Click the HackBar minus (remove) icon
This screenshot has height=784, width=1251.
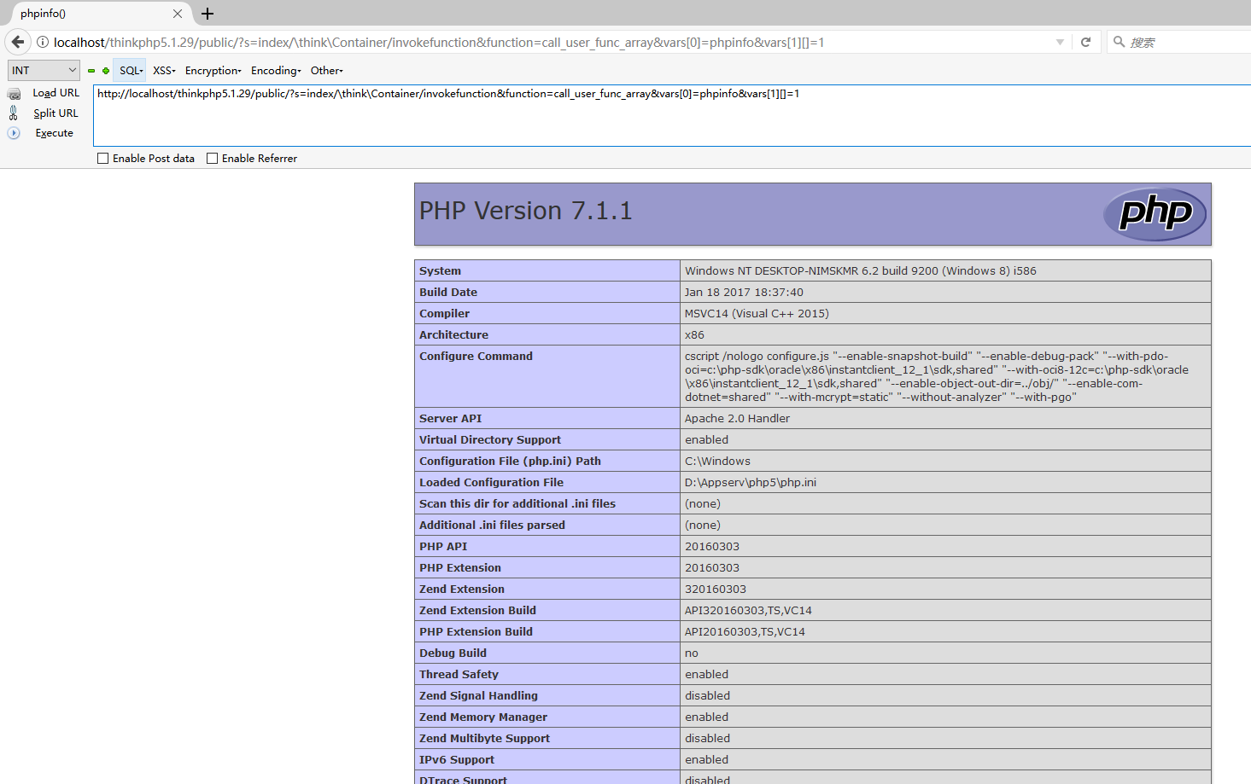coord(91,71)
